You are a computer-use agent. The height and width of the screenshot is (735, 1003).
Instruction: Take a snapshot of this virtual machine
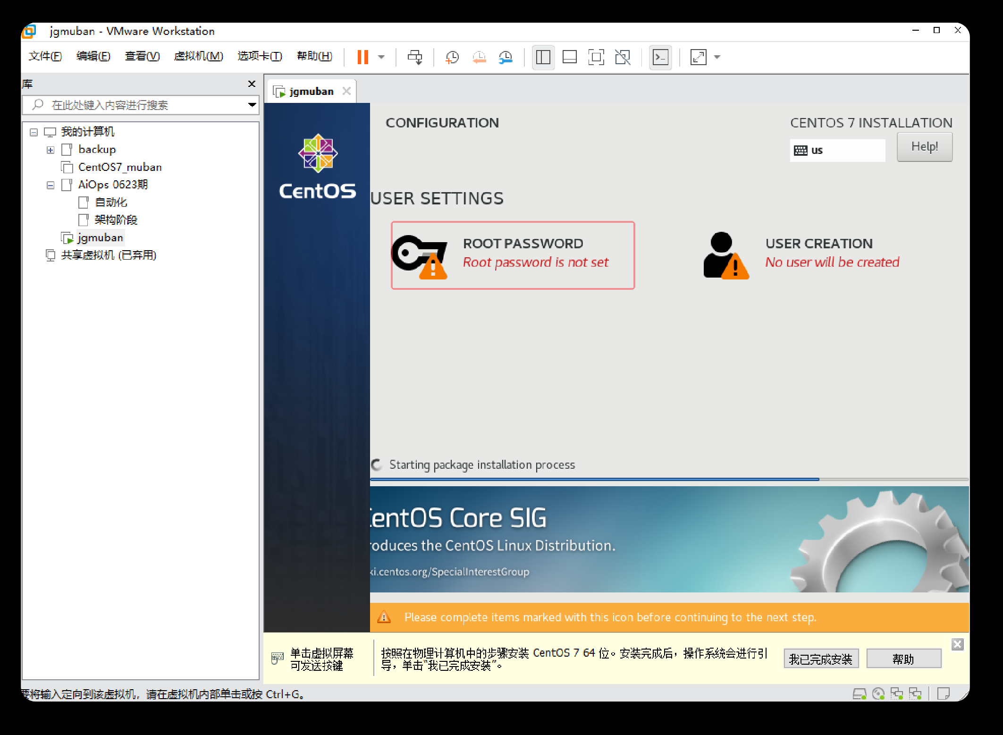pyautogui.click(x=452, y=57)
